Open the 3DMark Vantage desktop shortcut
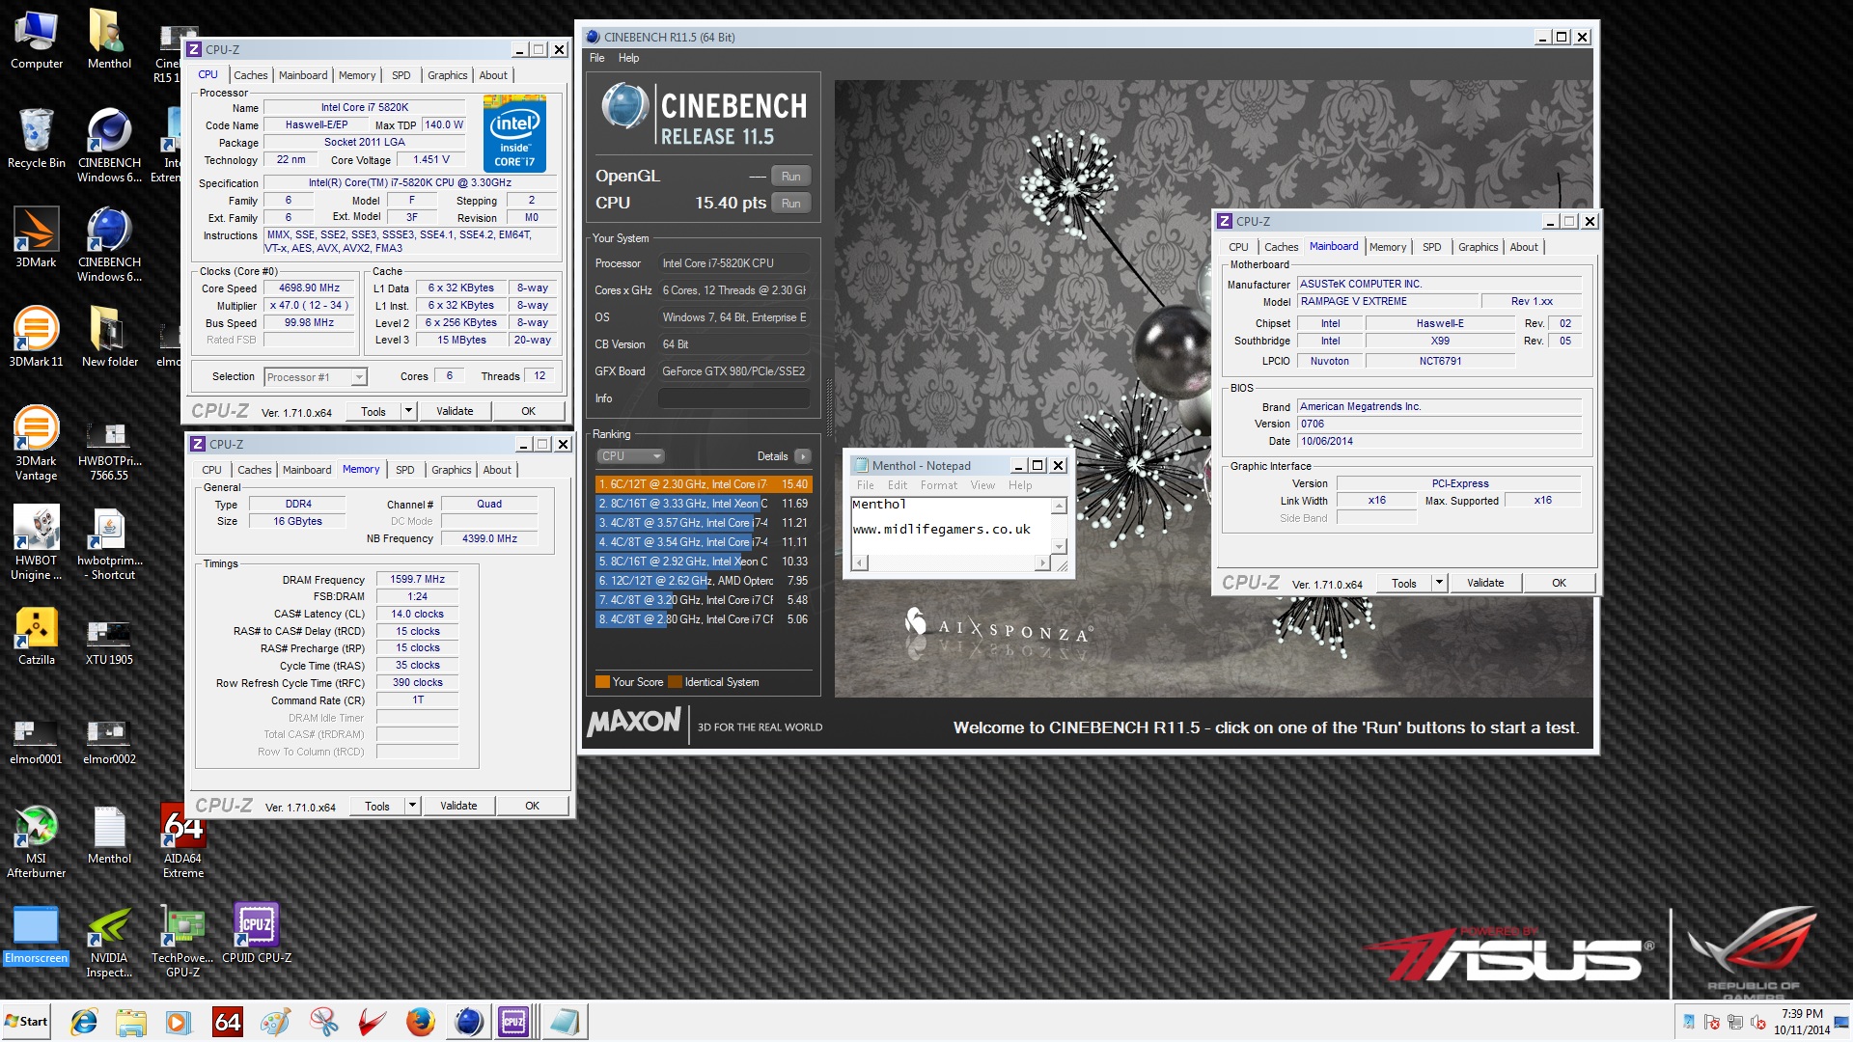1853x1042 pixels. click(x=37, y=444)
